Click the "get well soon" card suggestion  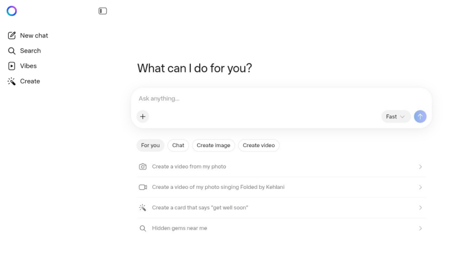[x=200, y=208]
